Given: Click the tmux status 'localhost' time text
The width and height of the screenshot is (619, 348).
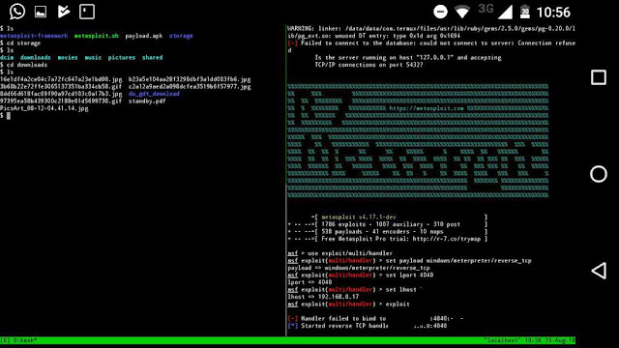Looking at the screenshot, I should (x=529, y=340).
